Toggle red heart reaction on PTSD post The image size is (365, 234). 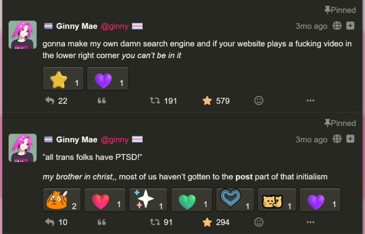click(106, 200)
